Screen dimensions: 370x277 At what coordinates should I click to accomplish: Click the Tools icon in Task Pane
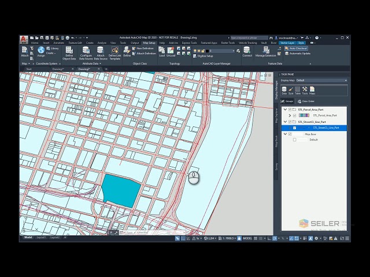coord(305,91)
